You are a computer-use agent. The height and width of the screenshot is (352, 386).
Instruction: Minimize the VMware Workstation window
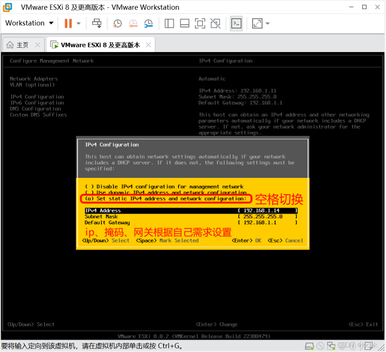pos(351,7)
